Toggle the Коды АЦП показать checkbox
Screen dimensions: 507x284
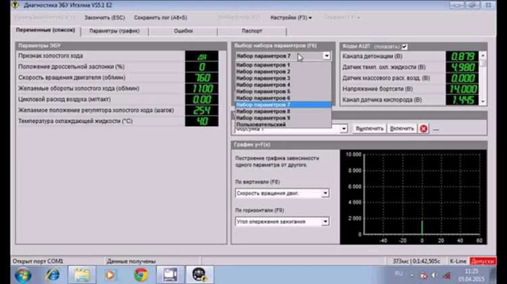(404, 47)
